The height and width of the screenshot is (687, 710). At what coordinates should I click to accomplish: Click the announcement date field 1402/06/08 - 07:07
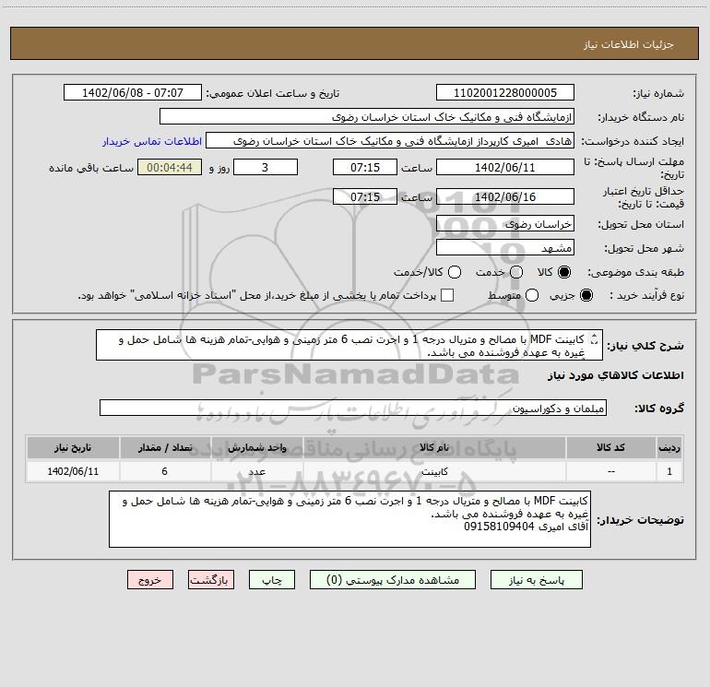[x=132, y=92]
